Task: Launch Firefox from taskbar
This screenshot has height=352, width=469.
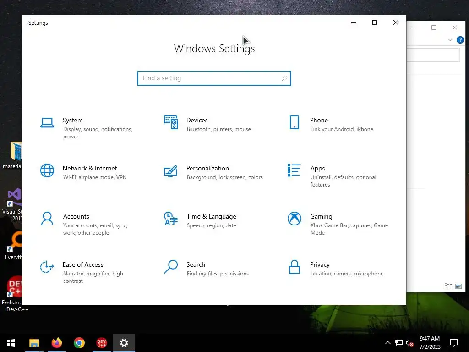Action: 56,343
